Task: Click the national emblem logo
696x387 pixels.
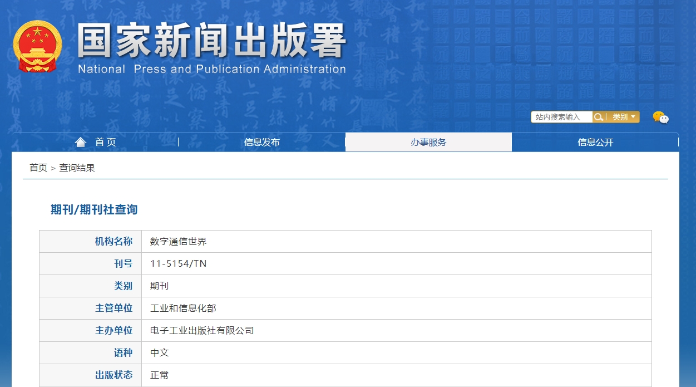Action: click(x=37, y=47)
